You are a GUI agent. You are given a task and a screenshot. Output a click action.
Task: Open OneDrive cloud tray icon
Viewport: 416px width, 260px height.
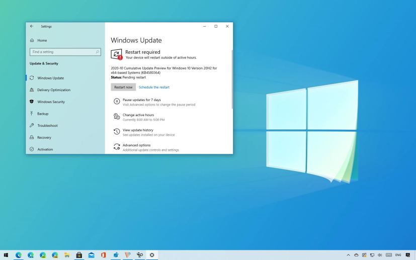point(356,255)
